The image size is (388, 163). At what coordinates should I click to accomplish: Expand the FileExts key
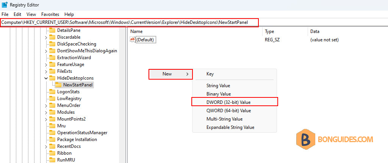click(46, 71)
